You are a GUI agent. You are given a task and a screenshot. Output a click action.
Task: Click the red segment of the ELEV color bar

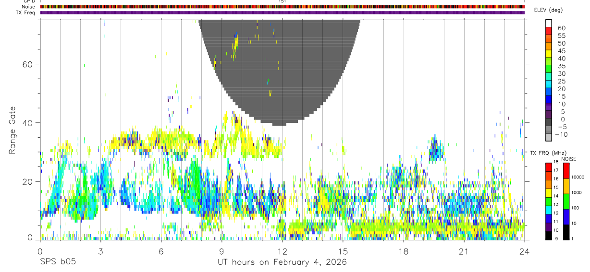pyautogui.click(x=549, y=31)
